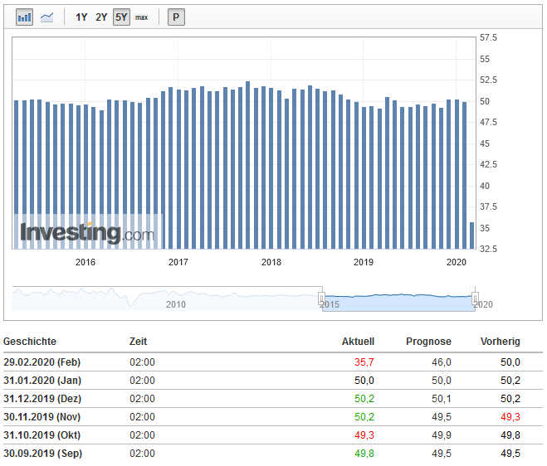Click the red actual value 35,7
This screenshot has width=547, height=466.
[364, 362]
